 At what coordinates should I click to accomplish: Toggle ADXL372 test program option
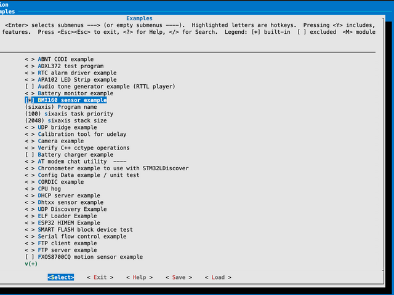point(64,66)
